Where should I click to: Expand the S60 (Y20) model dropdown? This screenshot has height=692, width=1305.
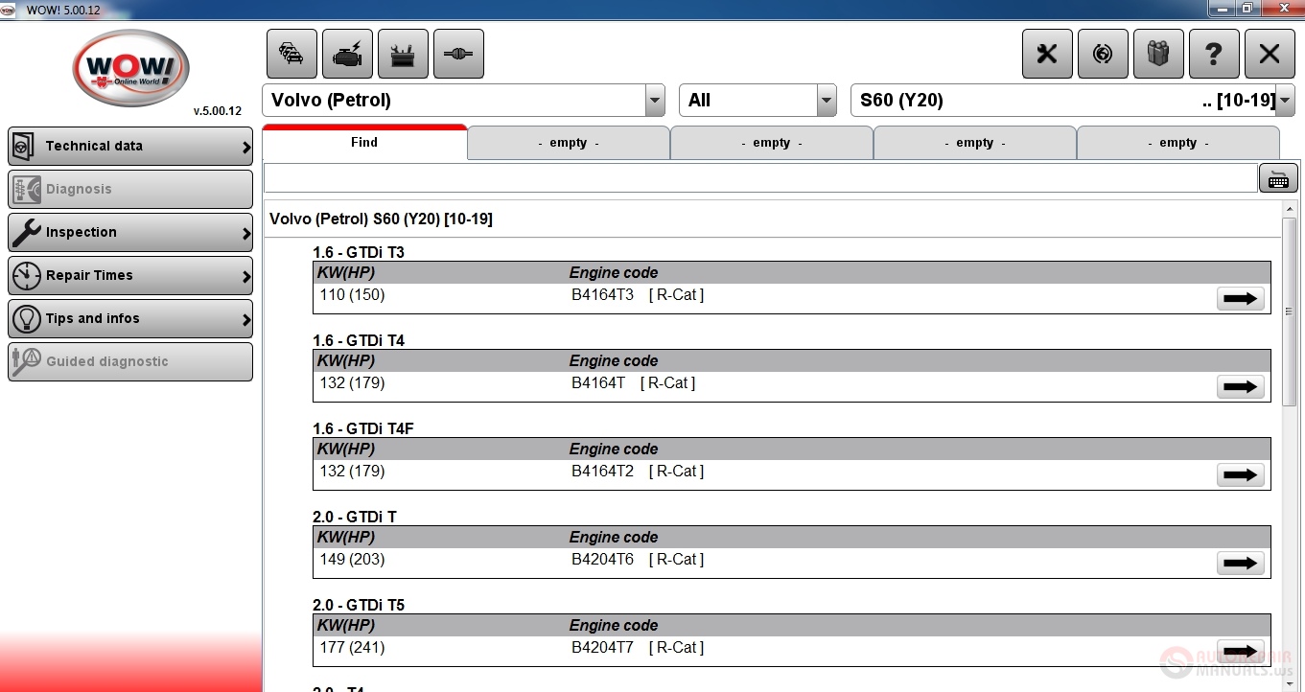coord(1286,101)
